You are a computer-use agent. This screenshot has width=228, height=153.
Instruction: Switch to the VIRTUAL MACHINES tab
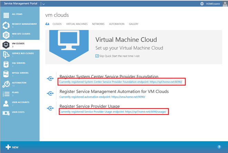pos(77,24)
